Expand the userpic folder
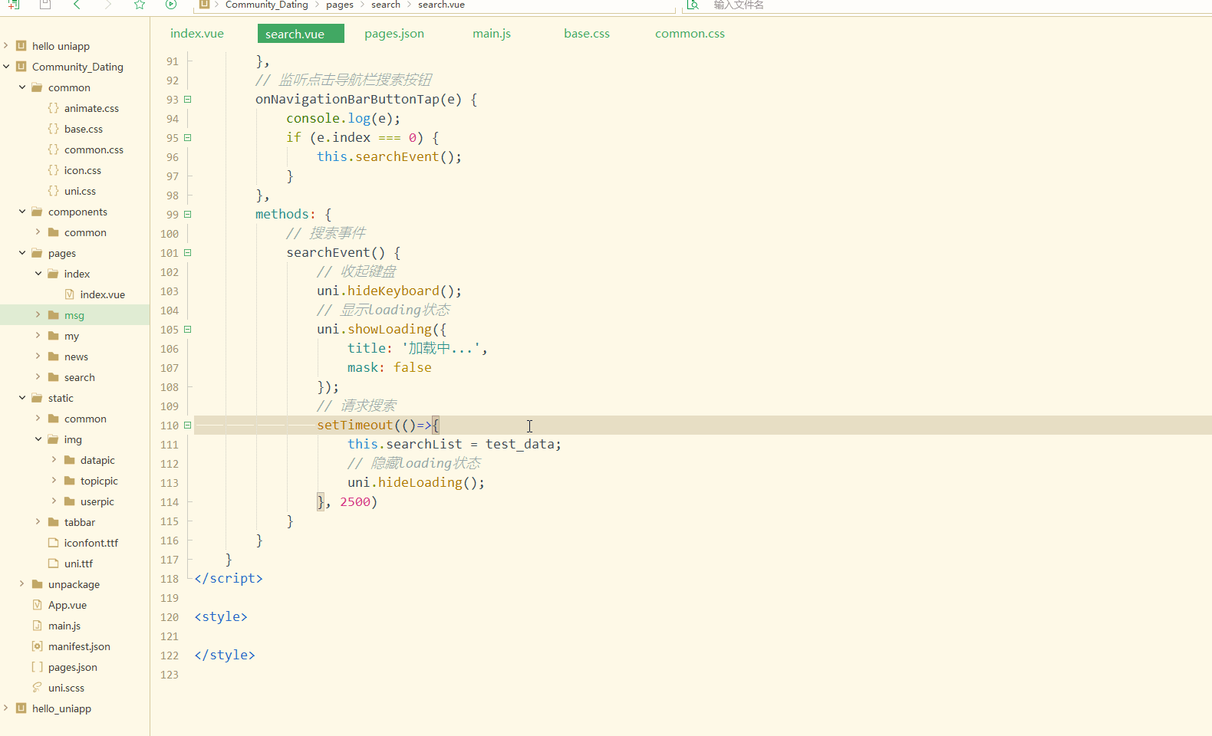Image resolution: width=1212 pixels, height=736 pixels. [x=54, y=501]
